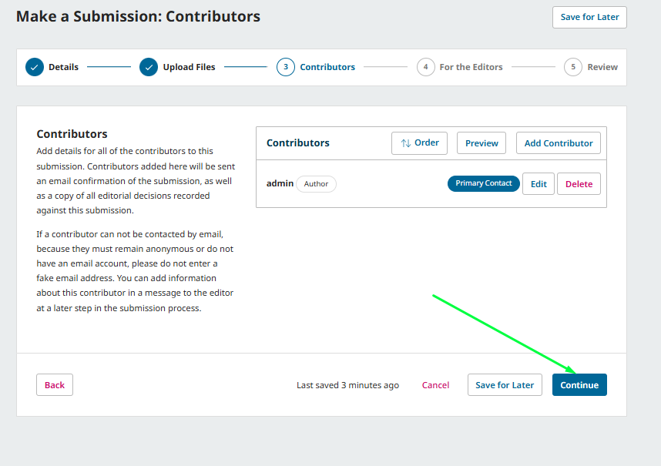Select the step 4 number circle
The width and height of the screenshot is (661, 466).
(x=425, y=67)
